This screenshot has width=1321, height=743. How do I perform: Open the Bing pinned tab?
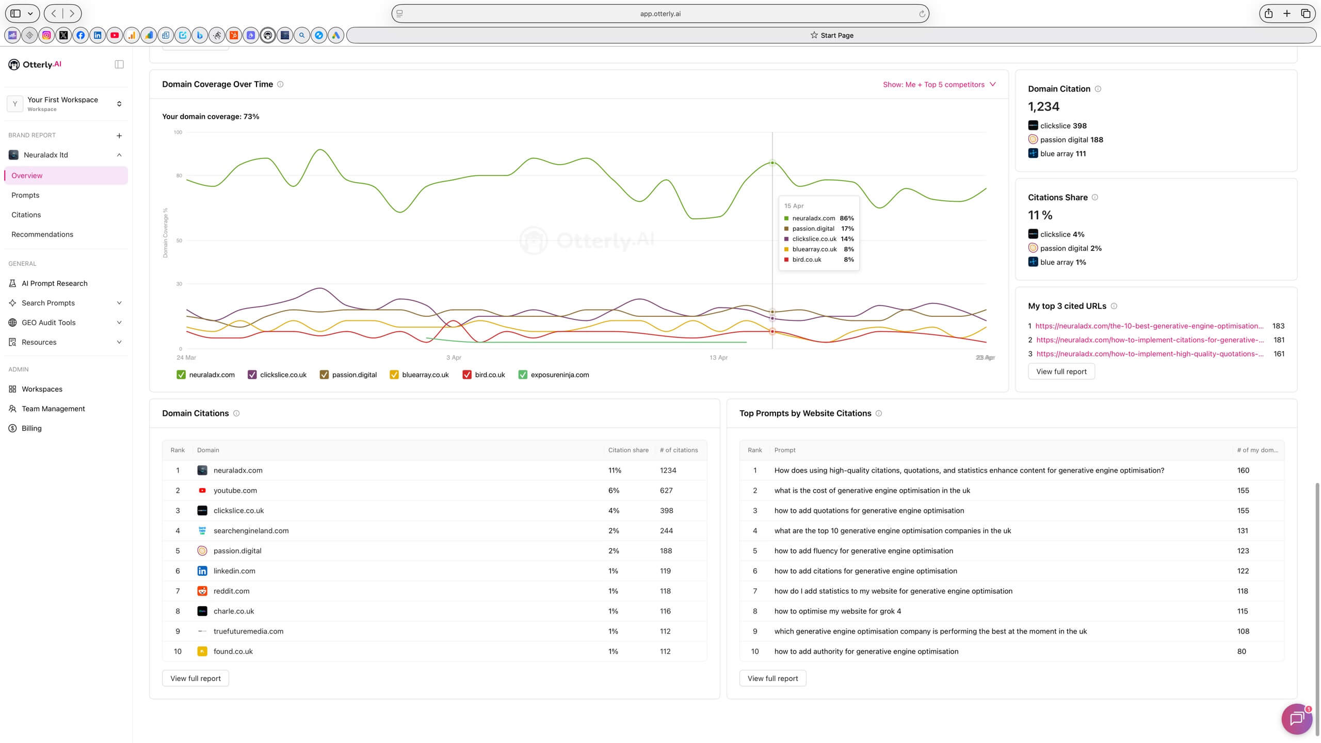coord(200,35)
